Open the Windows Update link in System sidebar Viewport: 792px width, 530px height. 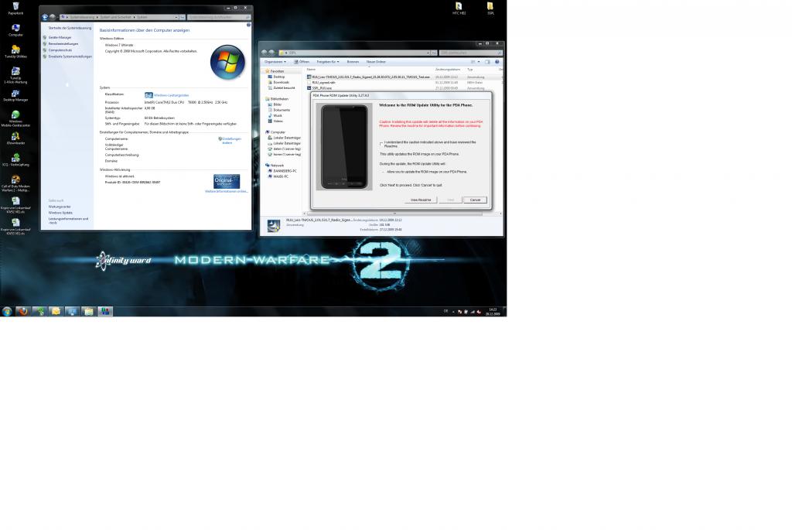pos(60,213)
